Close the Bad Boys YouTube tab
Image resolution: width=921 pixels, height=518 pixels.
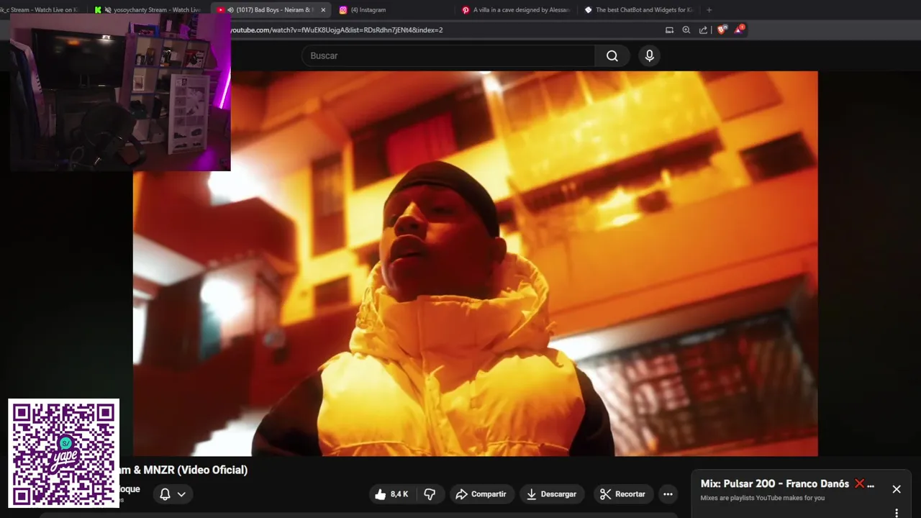[x=323, y=10]
